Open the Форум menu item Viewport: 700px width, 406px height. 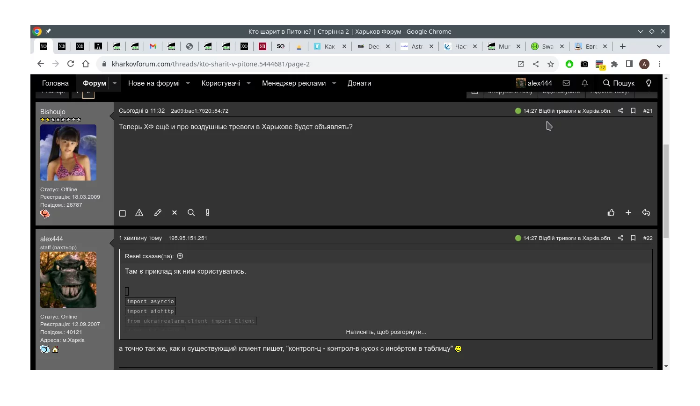click(x=95, y=83)
